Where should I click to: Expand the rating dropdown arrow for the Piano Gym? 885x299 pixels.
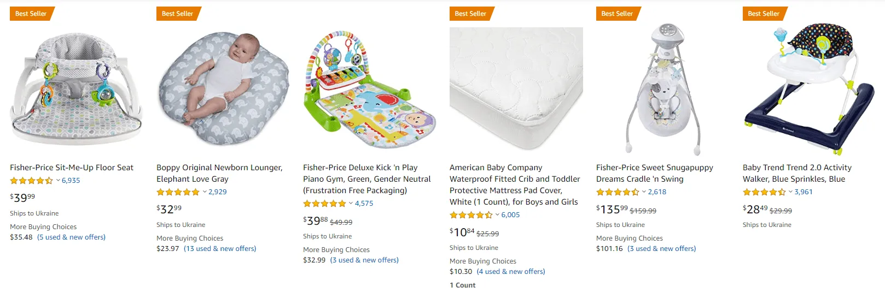[351, 204]
